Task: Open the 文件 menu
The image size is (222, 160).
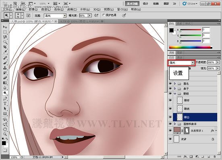Action: point(7,10)
